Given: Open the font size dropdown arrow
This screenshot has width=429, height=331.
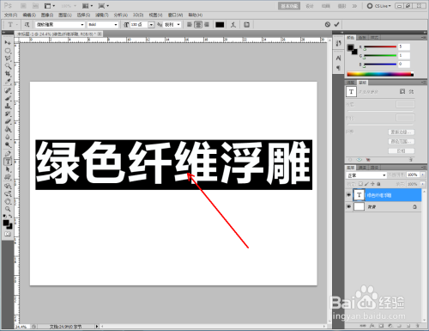Looking at the screenshot, I should click(x=151, y=25).
